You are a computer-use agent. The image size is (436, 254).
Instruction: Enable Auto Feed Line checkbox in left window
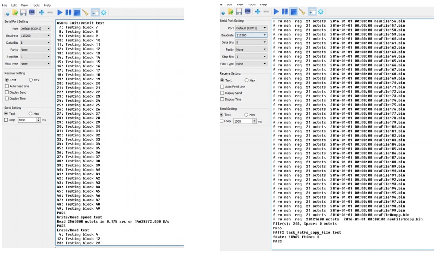coord(6,86)
